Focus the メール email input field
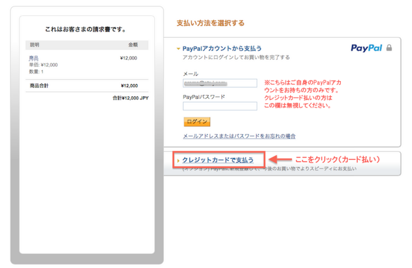 220,83
